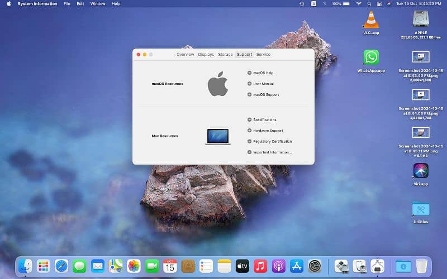Switch to the Overview tab

pyautogui.click(x=185, y=55)
